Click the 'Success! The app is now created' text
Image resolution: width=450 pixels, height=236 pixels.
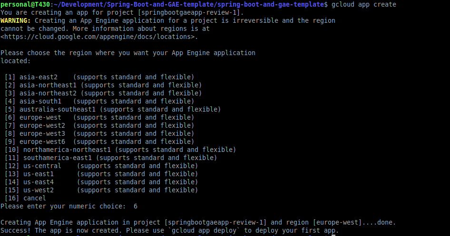click(61, 230)
